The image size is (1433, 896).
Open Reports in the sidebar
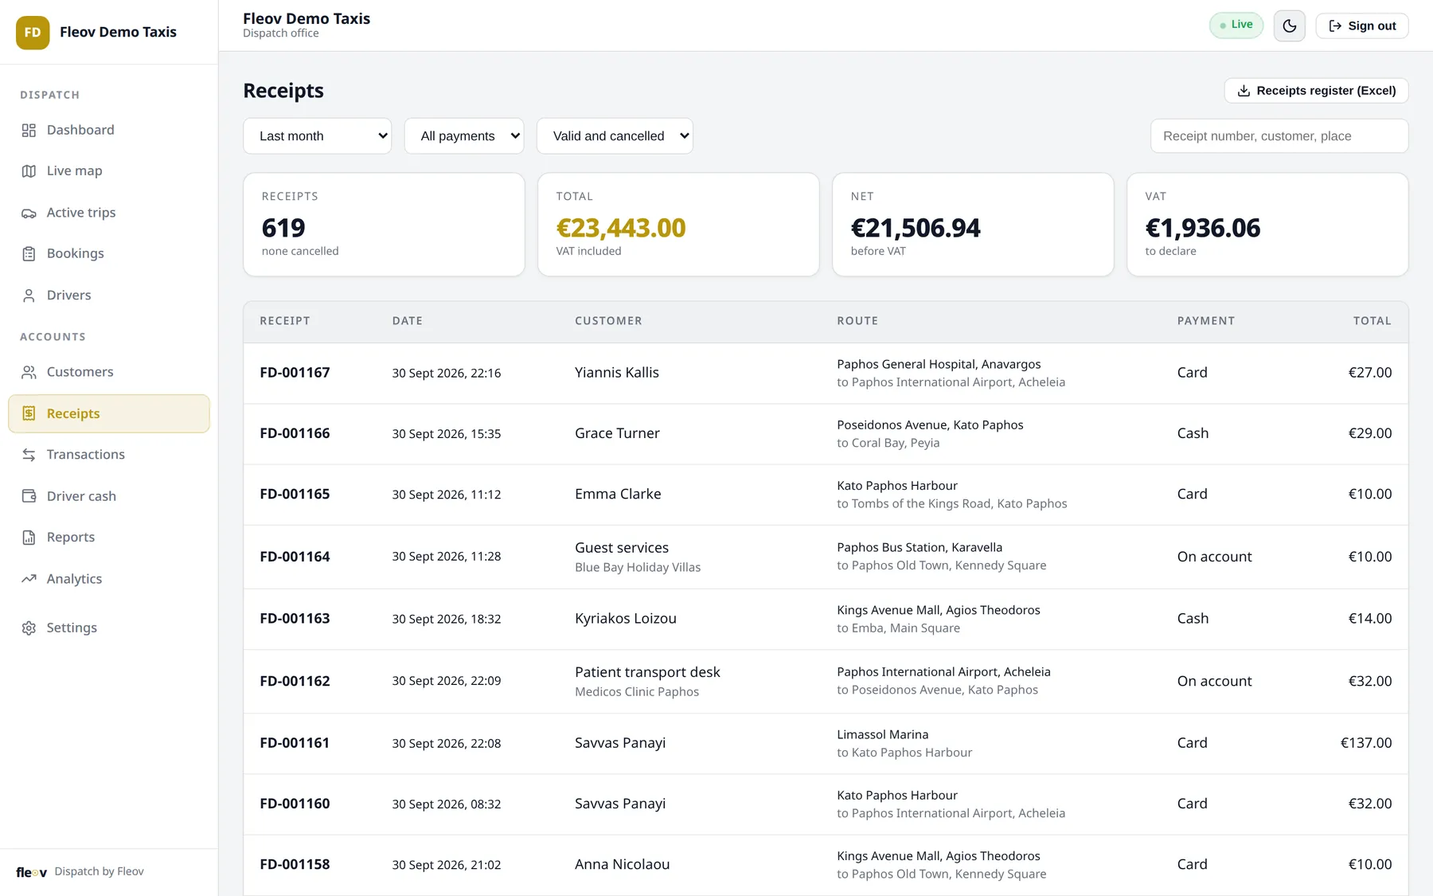coord(109,538)
